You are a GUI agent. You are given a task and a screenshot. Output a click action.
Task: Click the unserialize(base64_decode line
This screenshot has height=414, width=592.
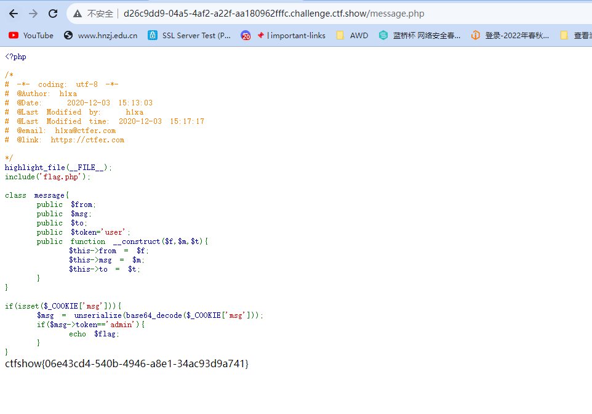pyautogui.click(x=150, y=315)
